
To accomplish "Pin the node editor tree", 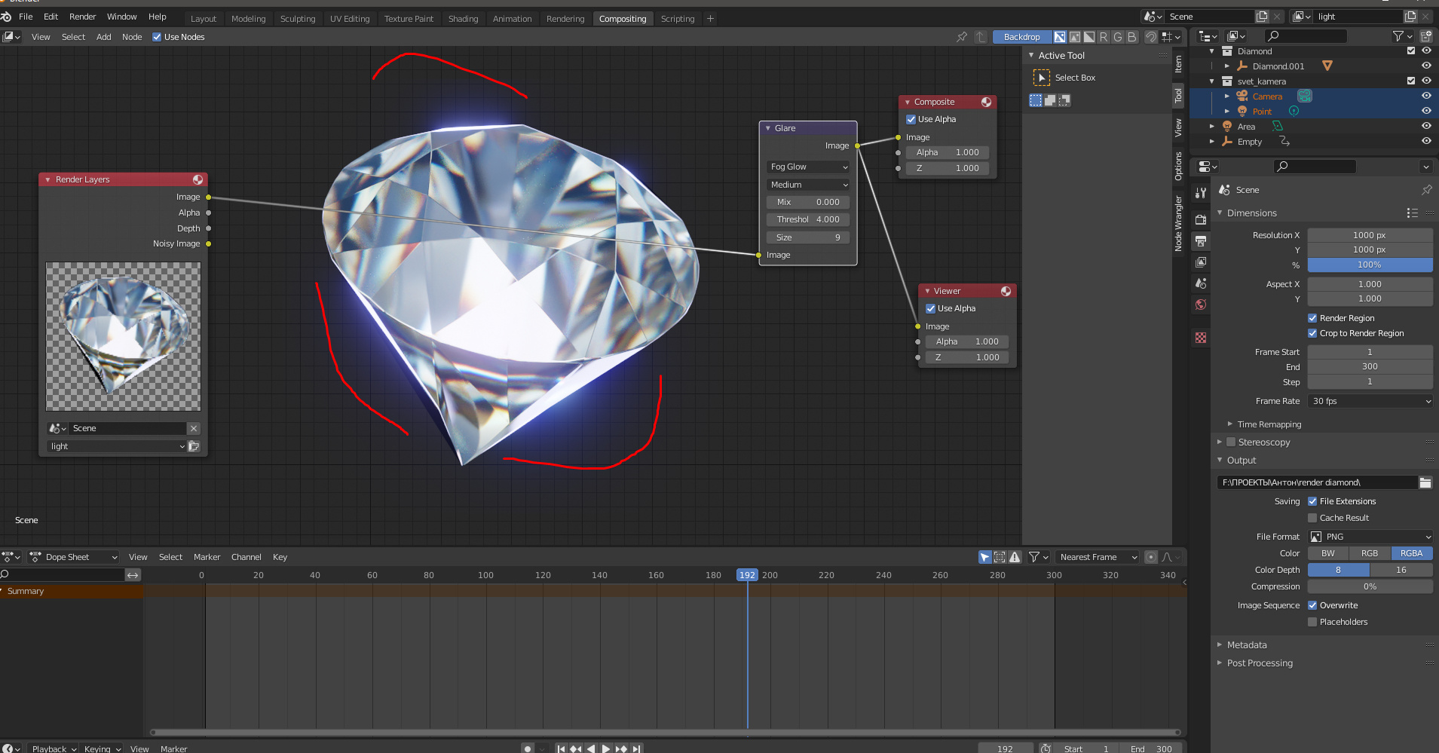I will click(x=962, y=37).
